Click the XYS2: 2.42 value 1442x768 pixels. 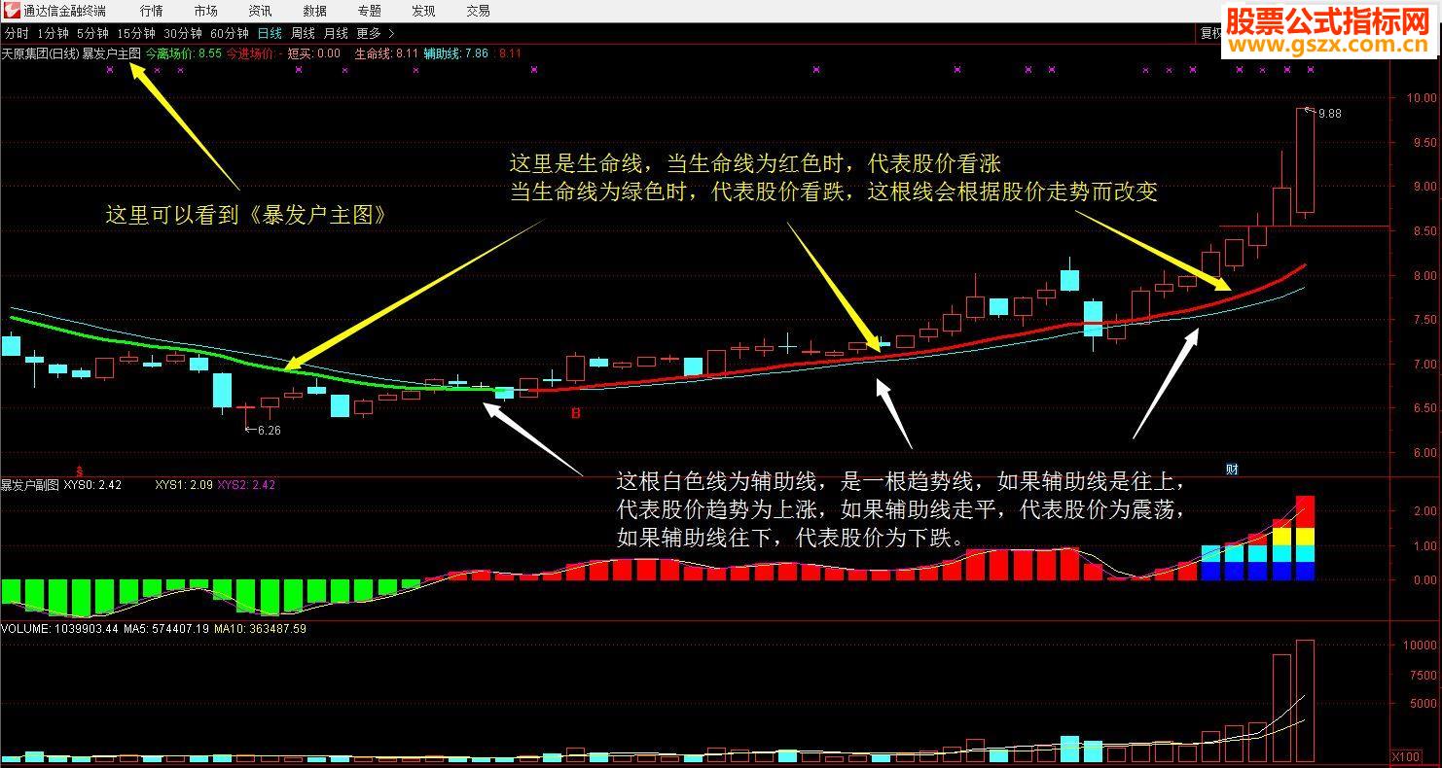[246, 484]
